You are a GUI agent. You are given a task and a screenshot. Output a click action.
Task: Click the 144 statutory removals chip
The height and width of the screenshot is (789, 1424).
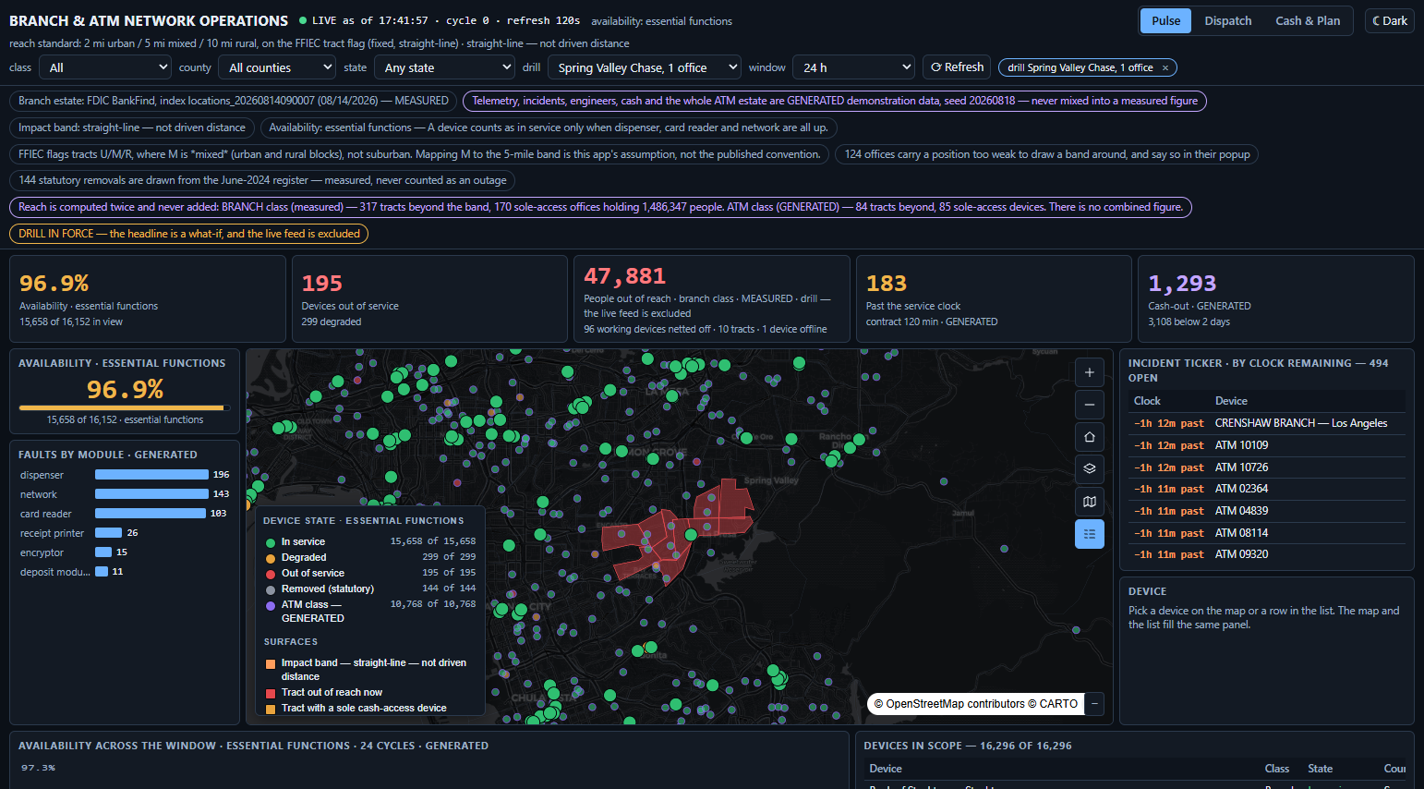coord(262,180)
